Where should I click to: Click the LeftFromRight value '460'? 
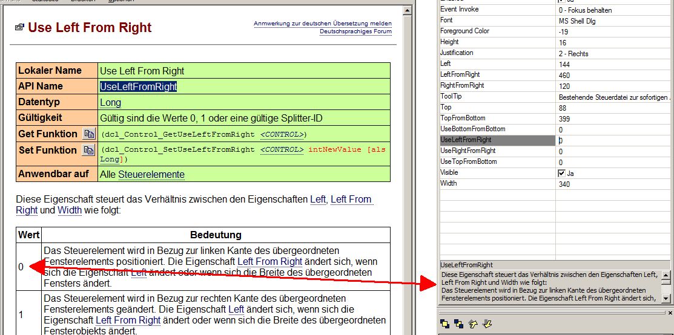pos(564,76)
